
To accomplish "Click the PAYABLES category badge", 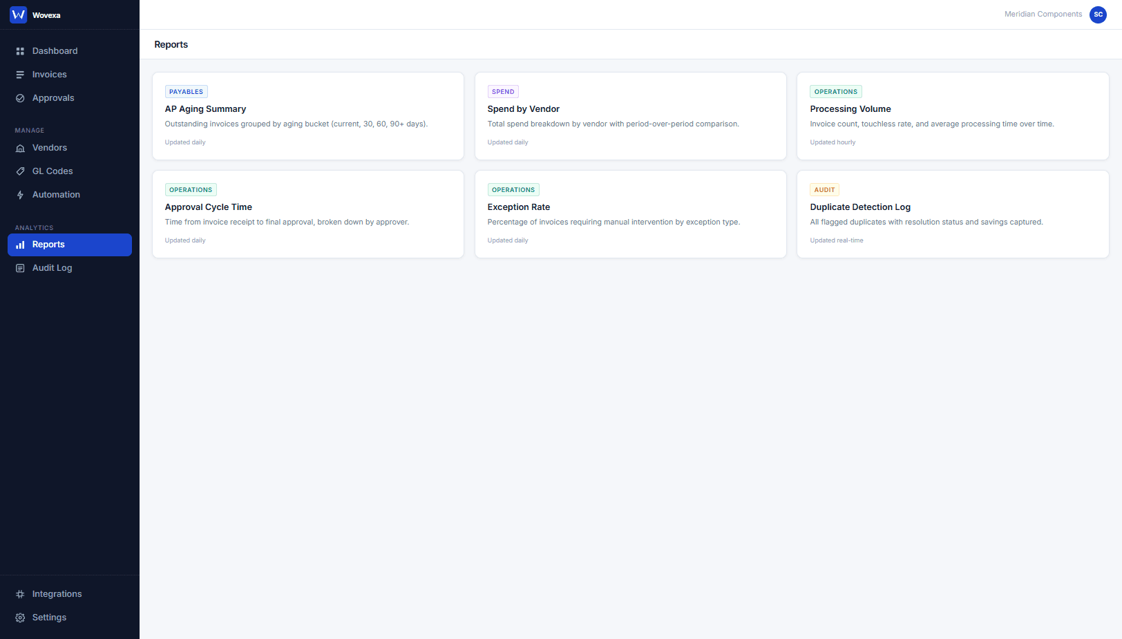I will click(x=186, y=91).
